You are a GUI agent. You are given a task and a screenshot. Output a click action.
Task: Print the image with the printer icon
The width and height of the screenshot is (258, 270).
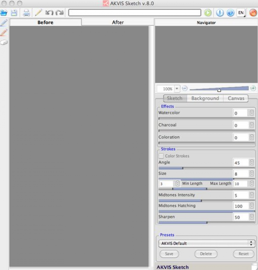click(26, 13)
